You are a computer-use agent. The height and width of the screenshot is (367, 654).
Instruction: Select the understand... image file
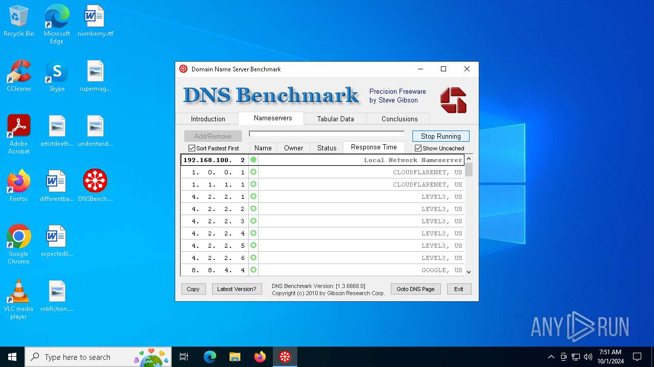[x=96, y=132]
